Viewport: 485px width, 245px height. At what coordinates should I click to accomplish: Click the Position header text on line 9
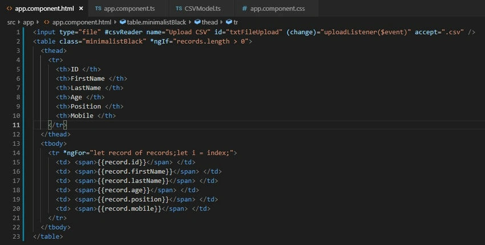(86, 106)
